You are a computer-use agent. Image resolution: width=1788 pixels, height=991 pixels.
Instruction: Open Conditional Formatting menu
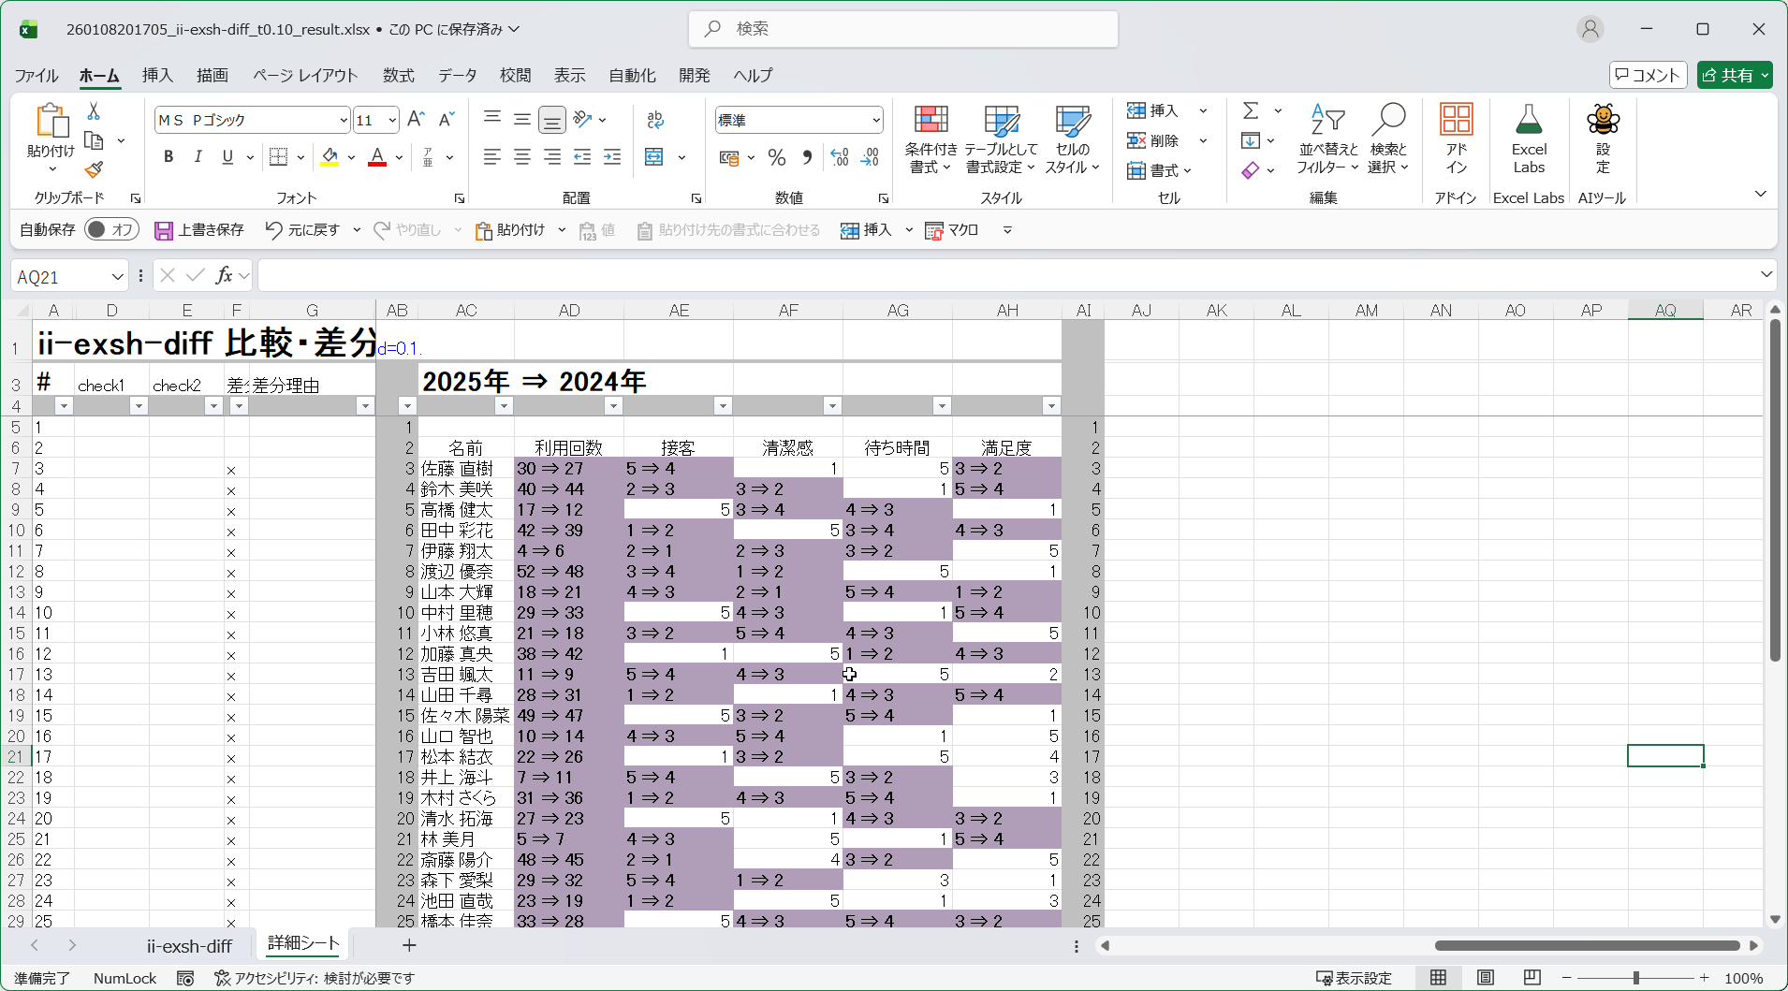[x=931, y=138]
